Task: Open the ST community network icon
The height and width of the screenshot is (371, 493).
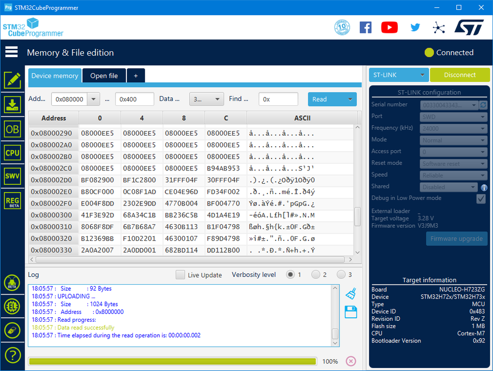Action: click(x=439, y=28)
